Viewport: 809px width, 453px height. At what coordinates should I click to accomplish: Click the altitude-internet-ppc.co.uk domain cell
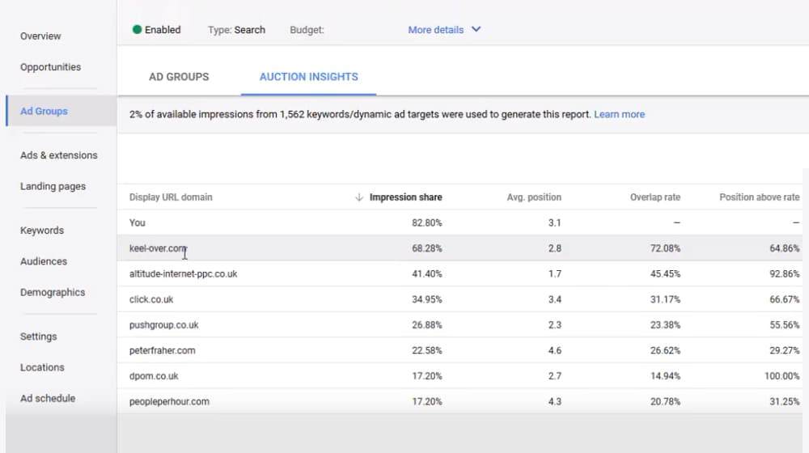point(183,274)
